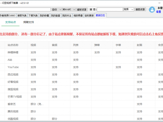The width and height of the screenshot is (163, 122).
Task: Select the YouTube site row
Action: tap(81, 67)
